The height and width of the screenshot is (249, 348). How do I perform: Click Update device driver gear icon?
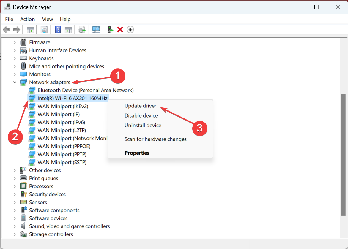tap(82, 29)
